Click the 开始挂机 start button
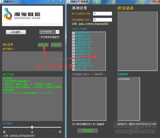The width and height of the screenshot is (160, 138). point(56,45)
